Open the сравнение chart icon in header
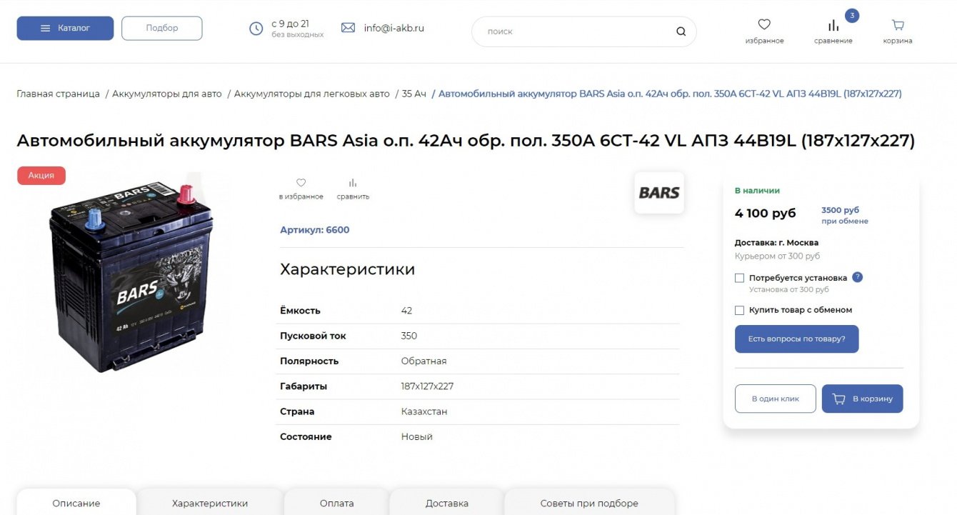Image resolution: width=957 pixels, height=515 pixels. (833, 26)
